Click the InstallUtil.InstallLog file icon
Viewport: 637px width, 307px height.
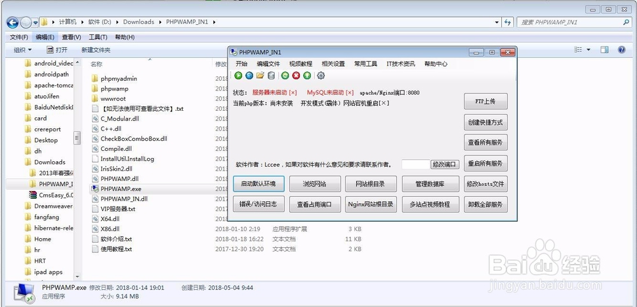(95, 159)
